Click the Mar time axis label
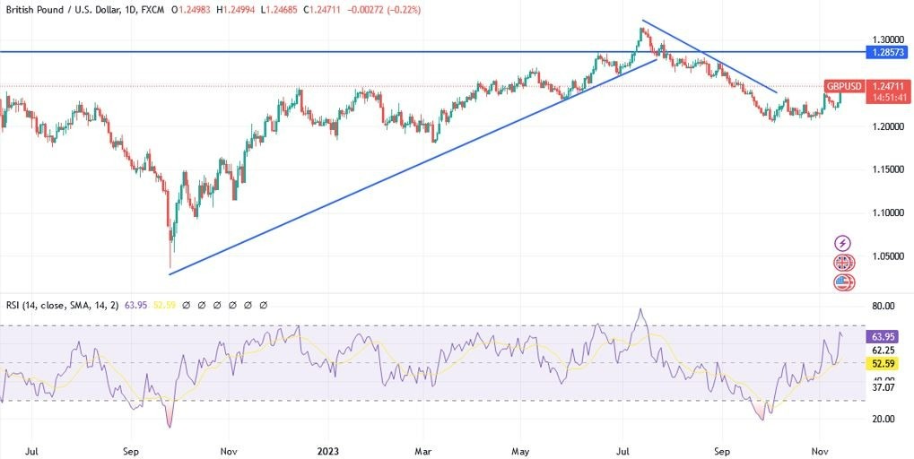The image size is (914, 459). (x=423, y=451)
